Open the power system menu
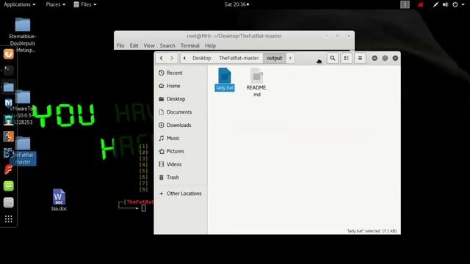The width and height of the screenshot is (470, 264). pos(458,4)
